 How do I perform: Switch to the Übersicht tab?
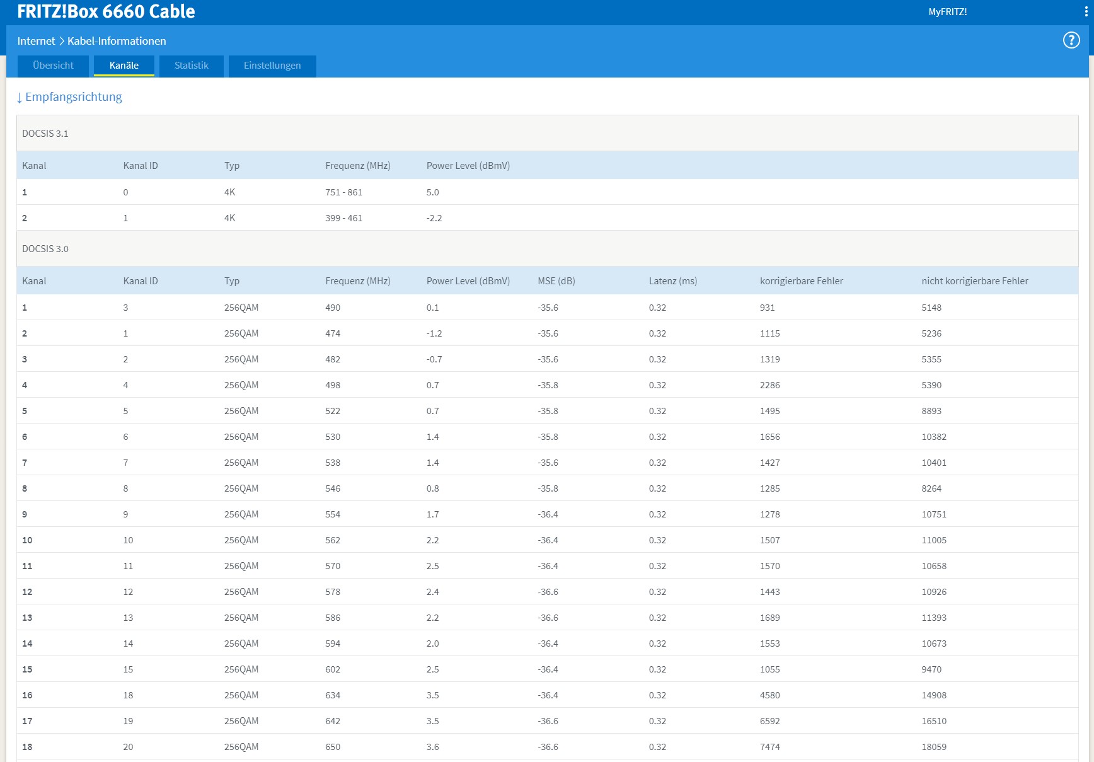(53, 66)
